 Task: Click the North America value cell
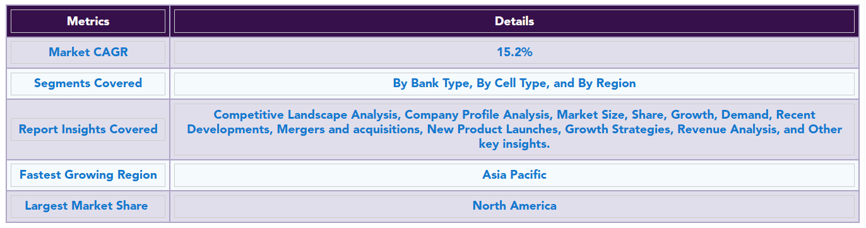point(514,206)
